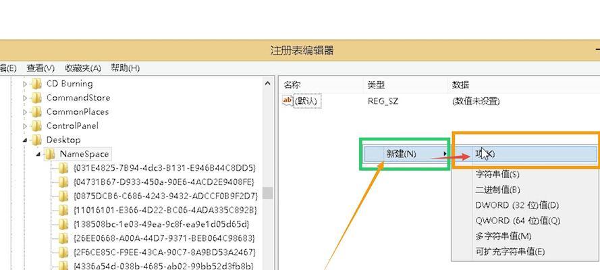Select the ControlPanel key
The image size is (600, 270).
(x=72, y=126)
